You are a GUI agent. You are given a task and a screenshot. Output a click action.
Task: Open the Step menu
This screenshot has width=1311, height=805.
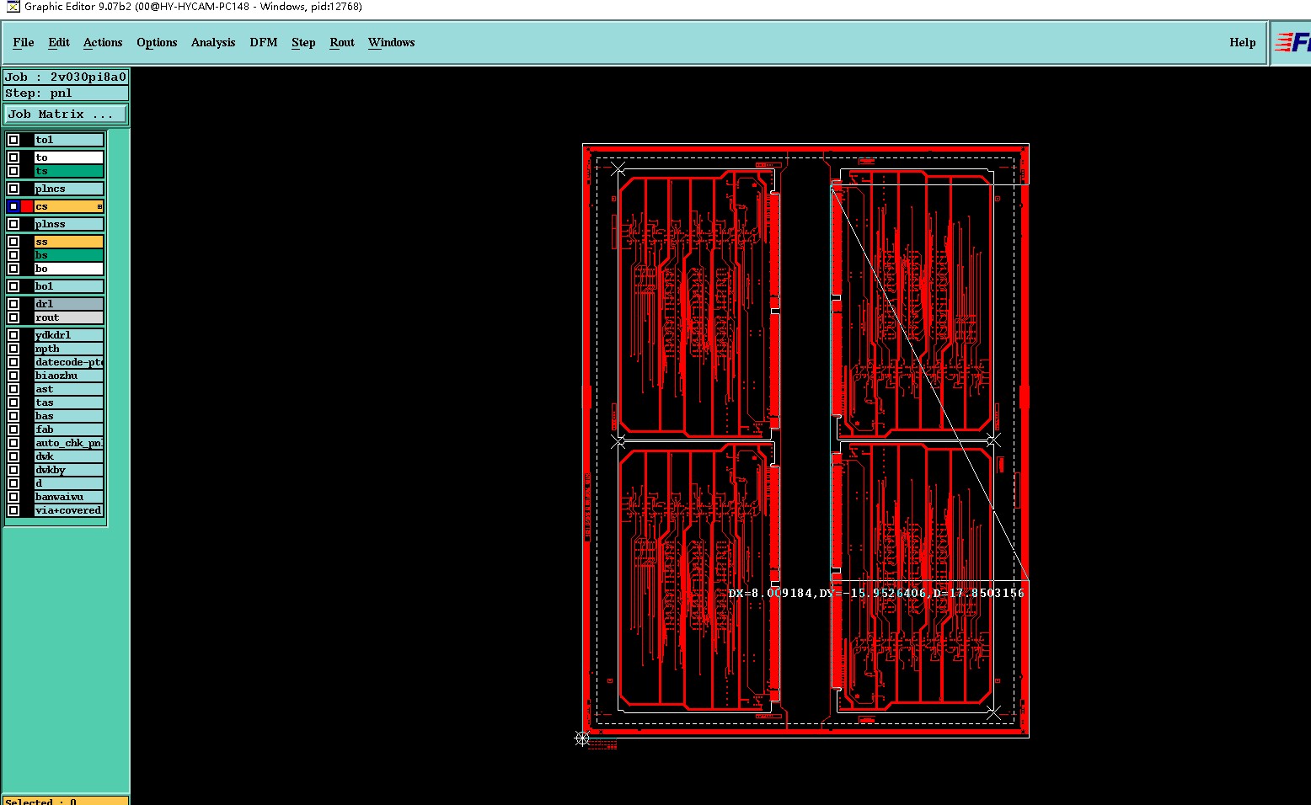303,42
